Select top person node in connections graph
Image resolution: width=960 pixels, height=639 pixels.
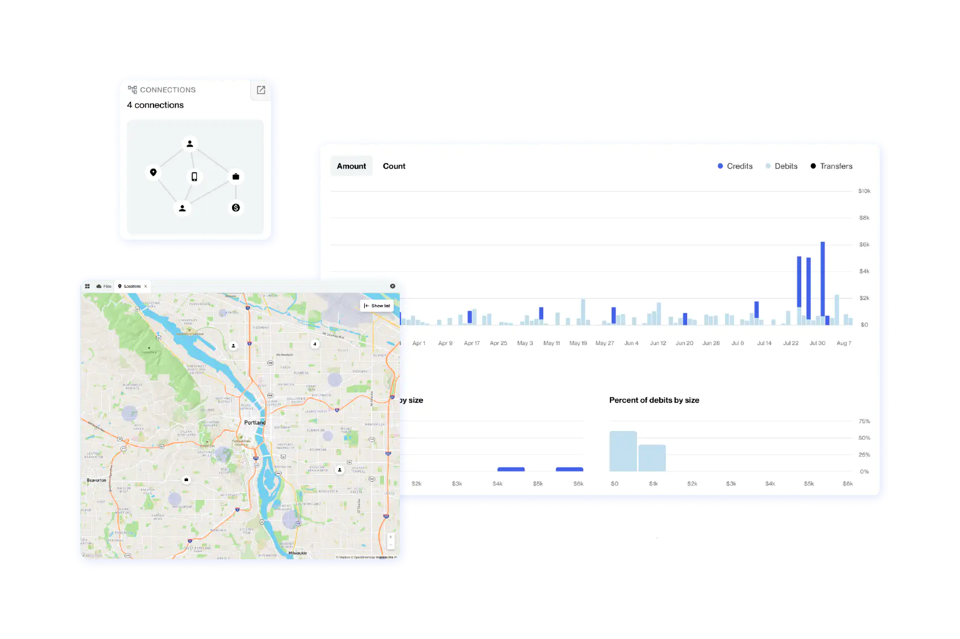[x=190, y=144]
